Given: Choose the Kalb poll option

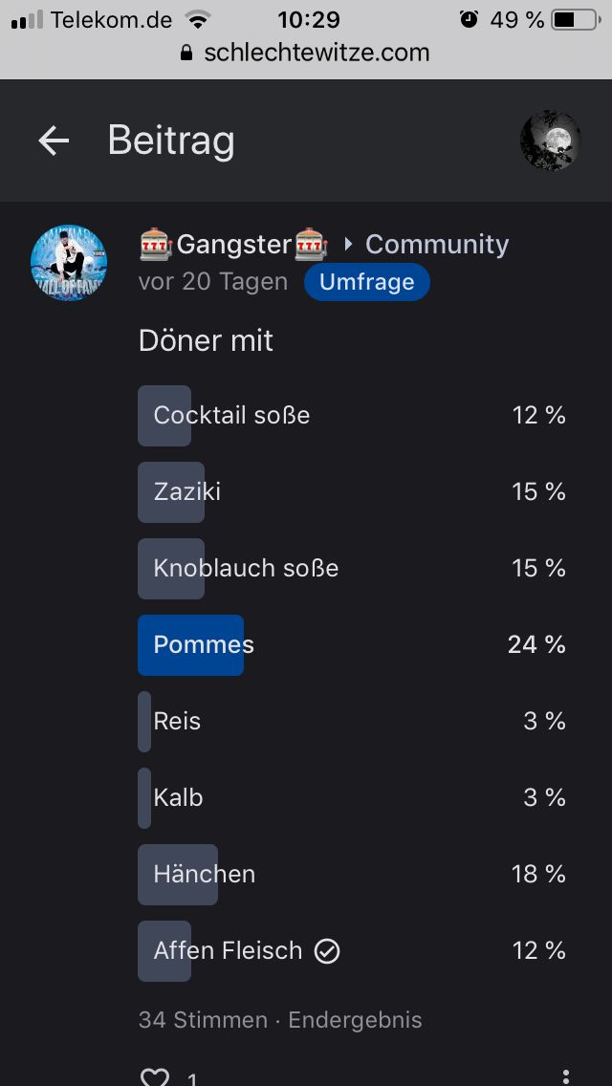Looking at the screenshot, I should pyautogui.click(x=352, y=798).
